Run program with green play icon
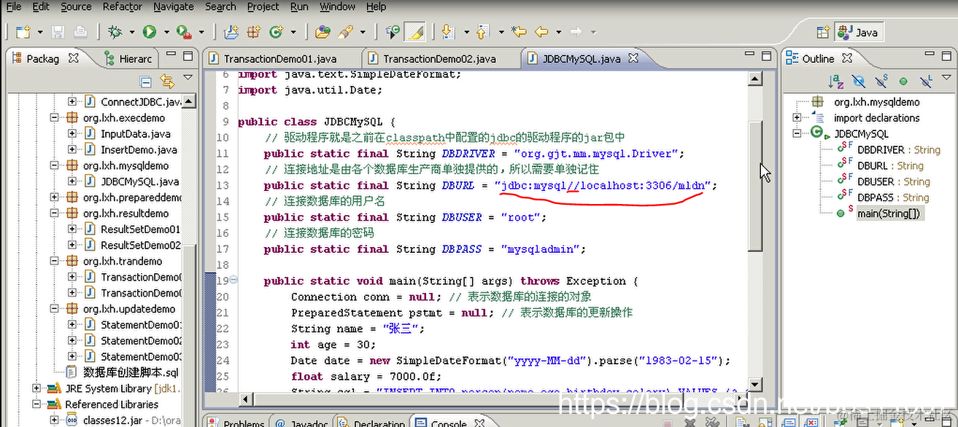Image resolution: width=958 pixels, height=427 pixels. coord(150,32)
